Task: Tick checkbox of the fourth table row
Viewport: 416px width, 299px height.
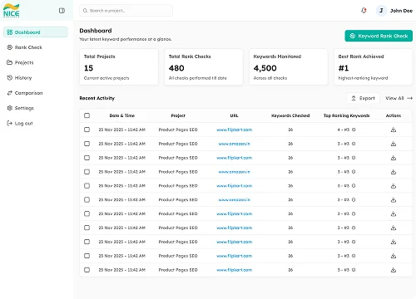Action: point(87,172)
